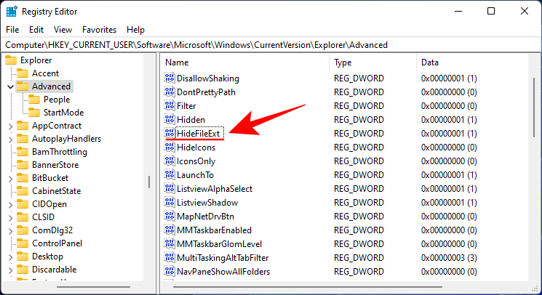Click the NavPaneShowAllFolders value icon

pyautogui.click(x=170, y=271)
